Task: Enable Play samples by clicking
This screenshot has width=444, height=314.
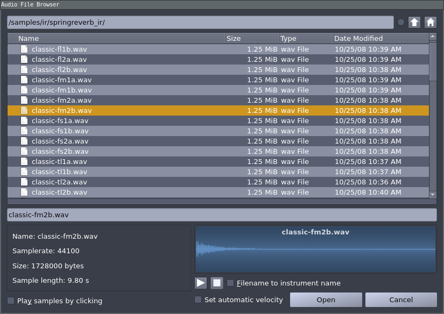Action: click(x=11, y=301)
